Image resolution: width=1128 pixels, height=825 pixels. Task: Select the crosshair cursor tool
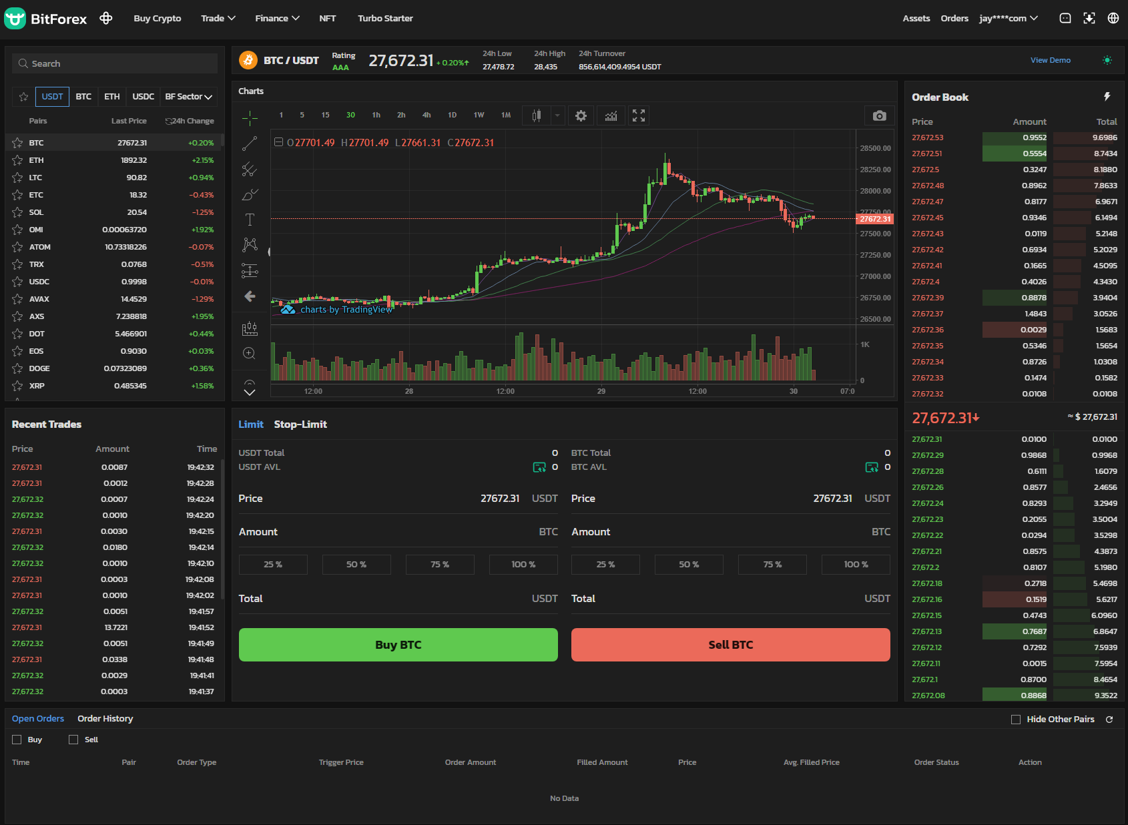(250, 118)
